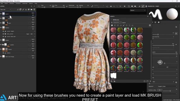Close the Layers panel
The image size is (180, 101).
(34, 6)
